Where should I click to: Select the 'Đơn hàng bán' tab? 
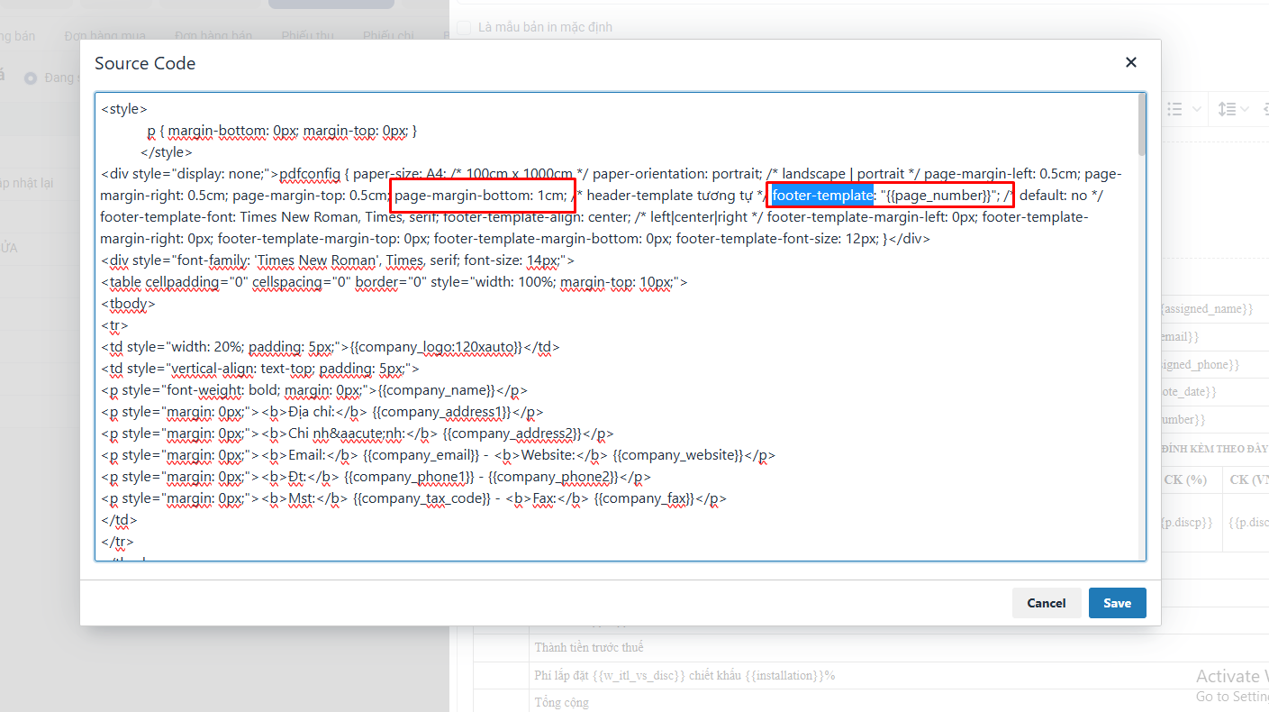pos(213,35)
